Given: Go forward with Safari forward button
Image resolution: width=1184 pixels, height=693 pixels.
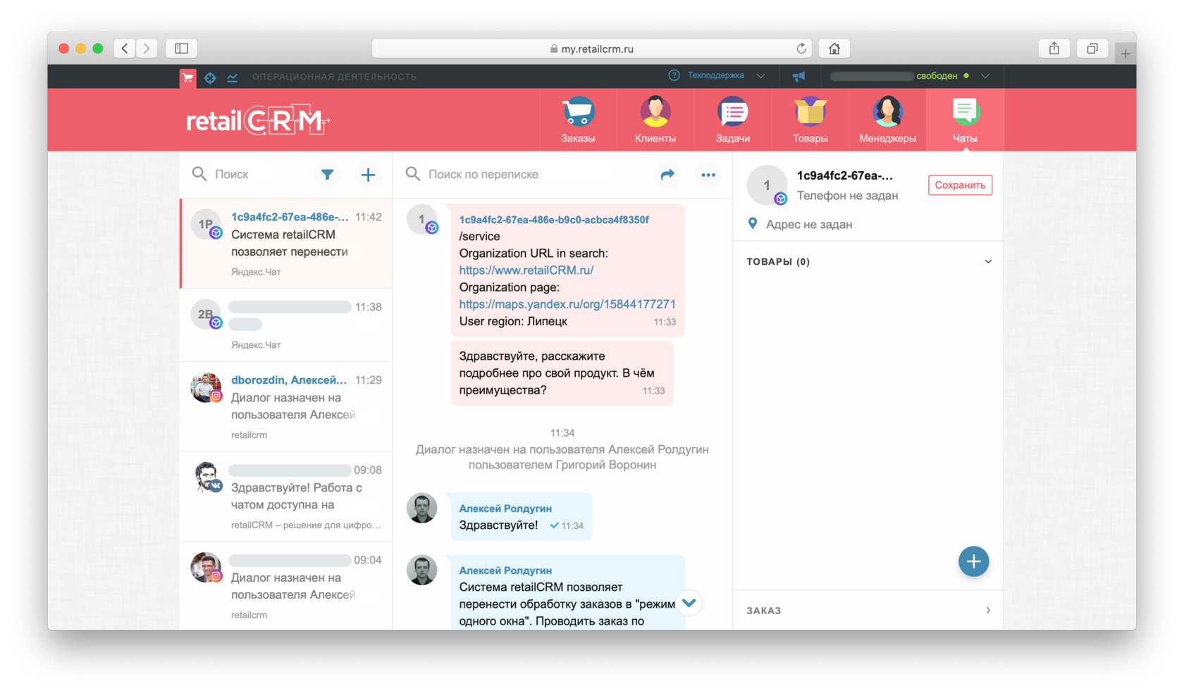Looking at the screenshot, I should click(147, 48).
